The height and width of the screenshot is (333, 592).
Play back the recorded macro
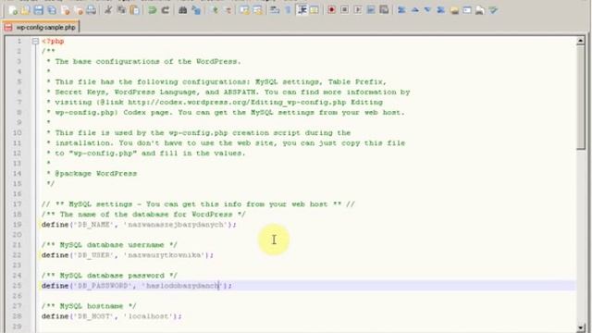[358, 10]
